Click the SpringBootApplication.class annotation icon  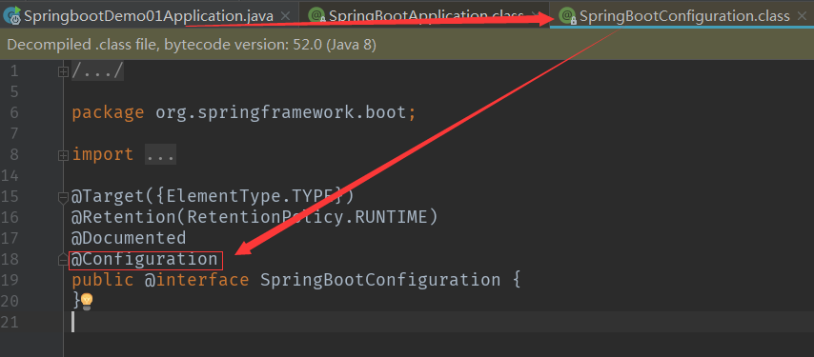point(316,16)
